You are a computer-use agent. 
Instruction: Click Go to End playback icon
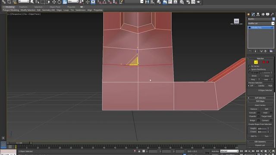point(257,151)
